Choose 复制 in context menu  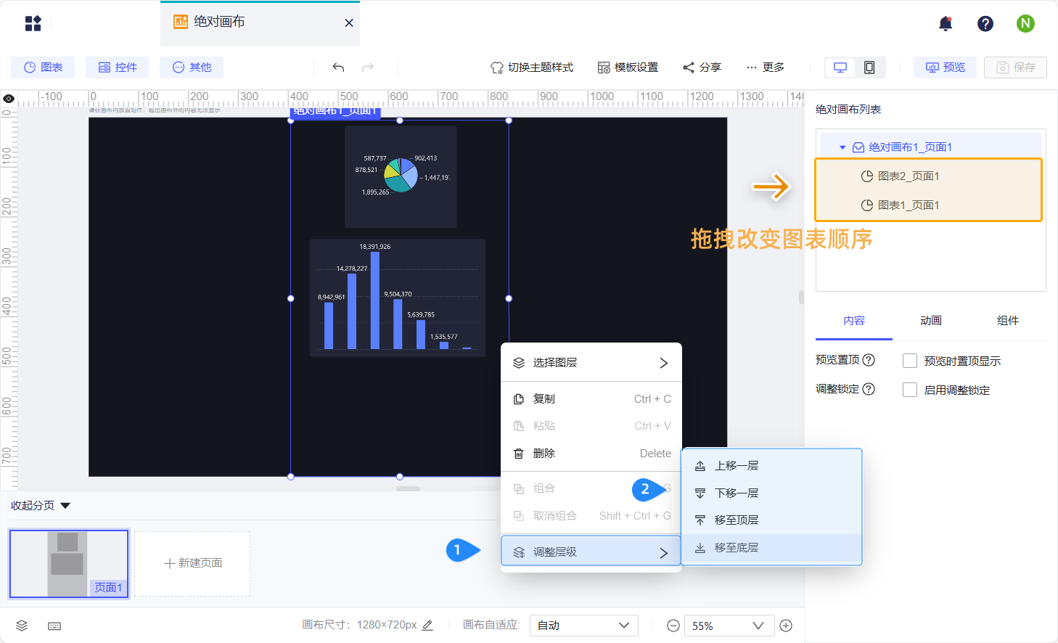coord(591,399)
